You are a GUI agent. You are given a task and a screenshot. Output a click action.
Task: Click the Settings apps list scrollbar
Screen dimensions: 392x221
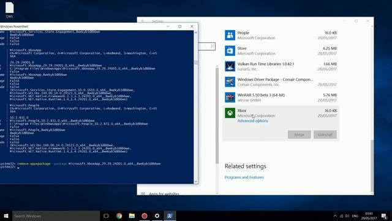coord(217,115)
